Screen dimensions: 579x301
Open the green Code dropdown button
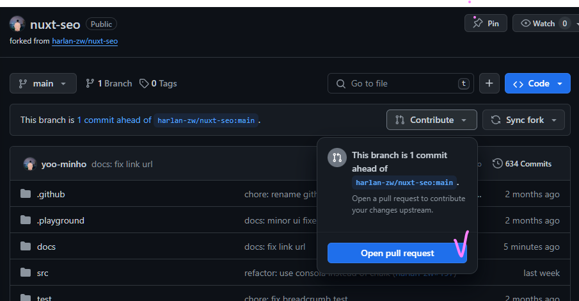pos(537,83)
